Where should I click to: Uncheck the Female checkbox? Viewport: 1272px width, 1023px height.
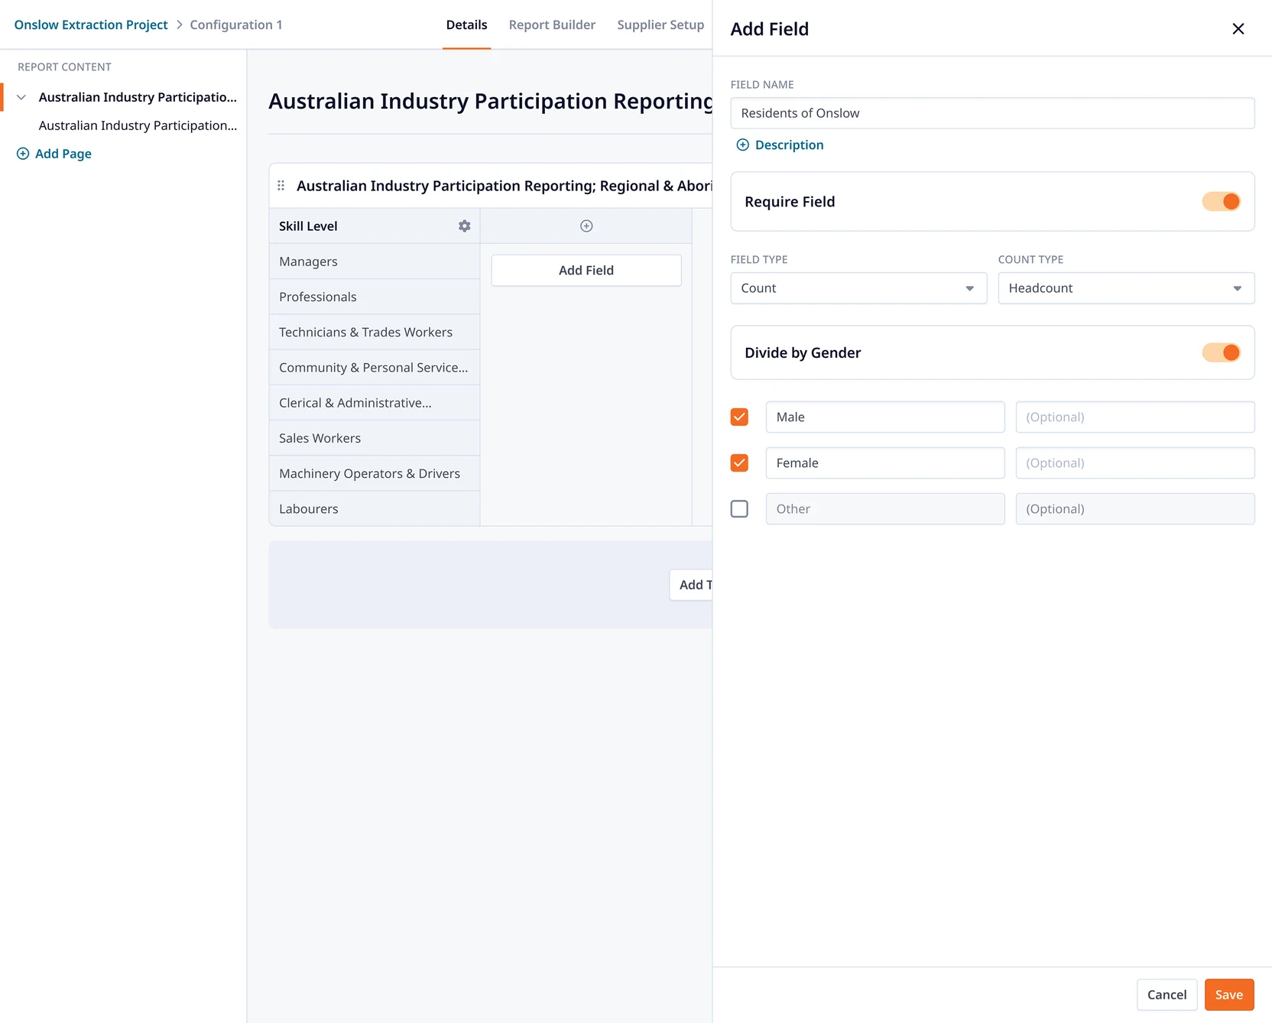tap(739, 463)
